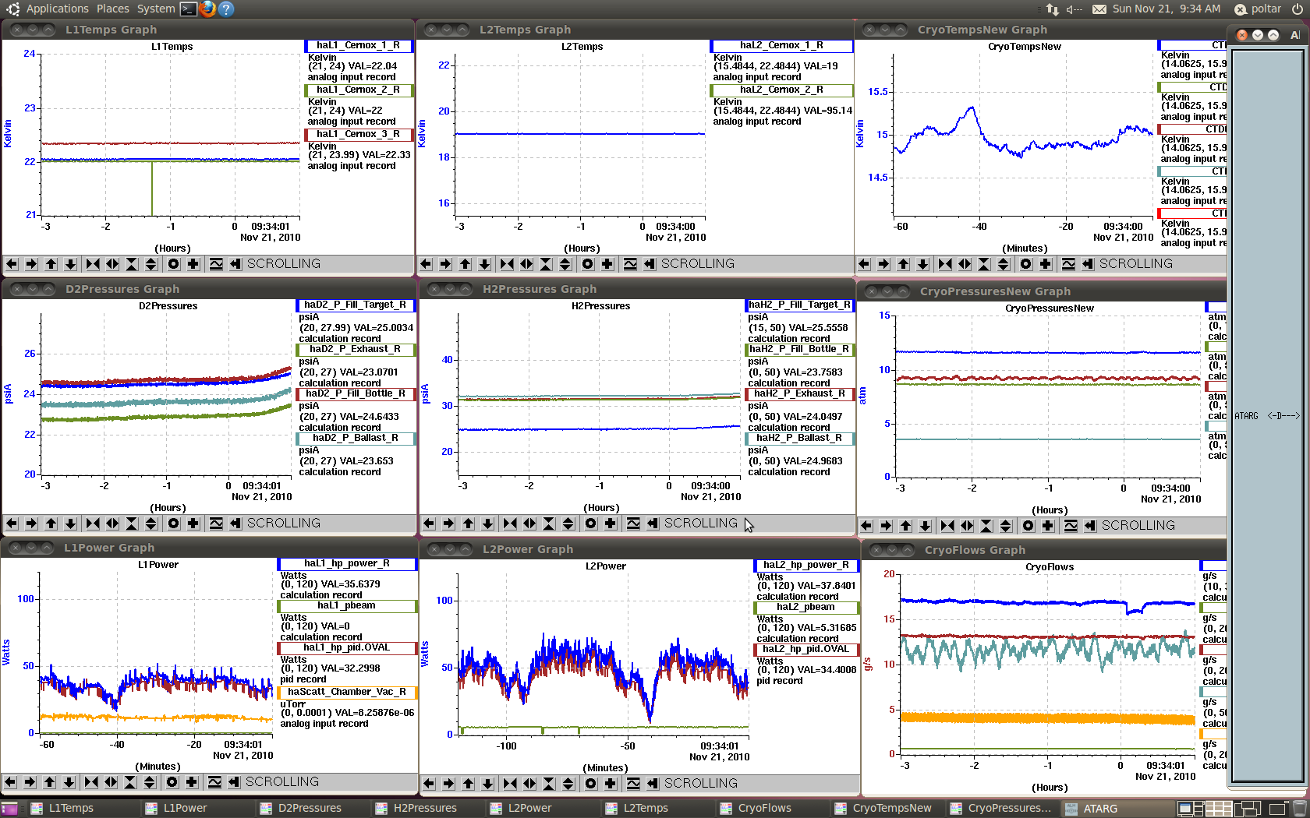Viewport: 1310px width, 818px height.
Task: Pan left in D2Pressures graph toolbar
Action: click(x=12, y=524)
